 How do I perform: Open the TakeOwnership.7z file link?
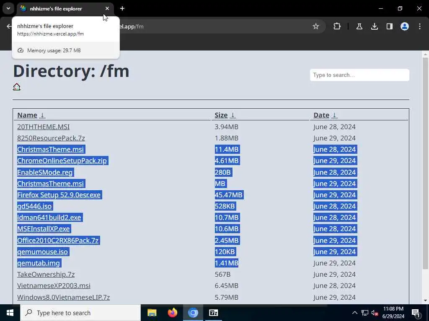pos(46,274)
